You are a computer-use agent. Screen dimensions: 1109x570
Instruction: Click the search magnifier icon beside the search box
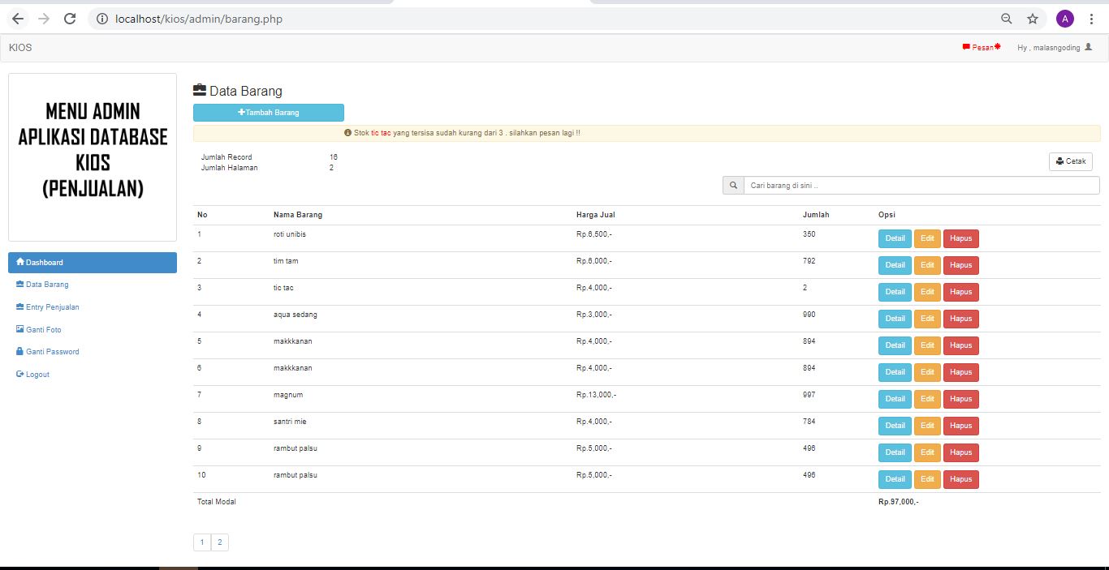pyautogui.click(x=733, y=186)
